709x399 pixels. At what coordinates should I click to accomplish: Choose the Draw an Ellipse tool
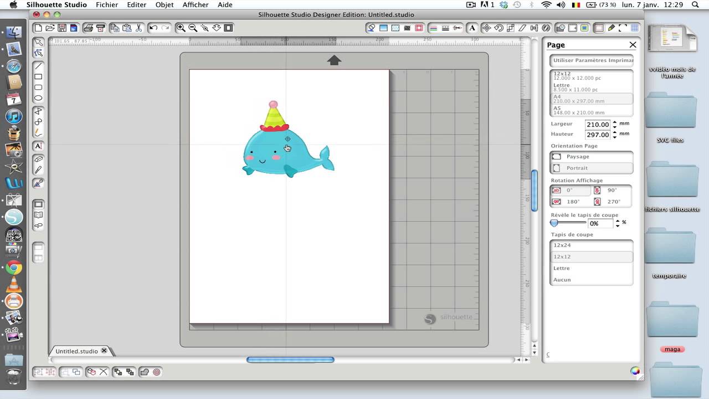[x=38, y=98]
